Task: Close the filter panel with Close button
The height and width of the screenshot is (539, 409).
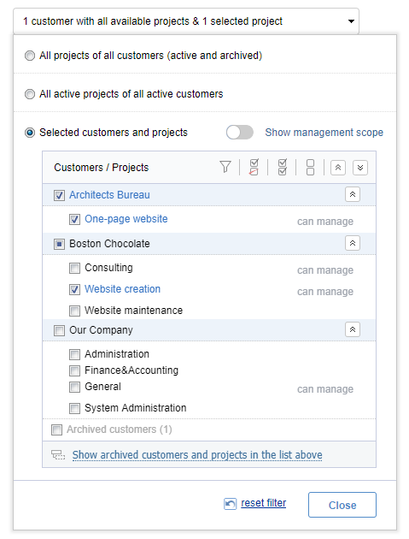Action: point(342,505)
